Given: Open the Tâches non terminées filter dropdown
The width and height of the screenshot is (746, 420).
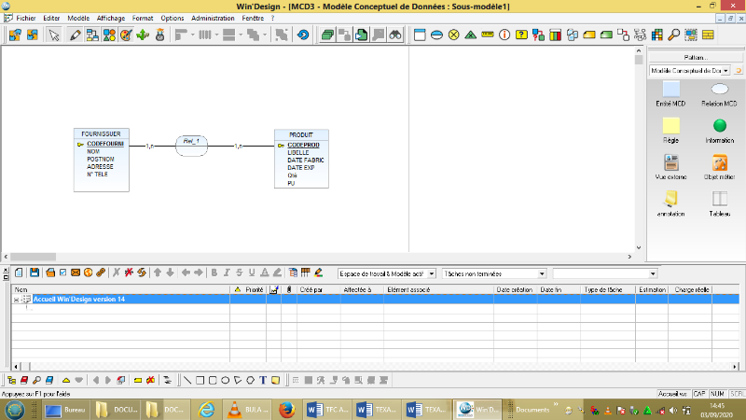Looking at the screenshot, I should 542,273.
